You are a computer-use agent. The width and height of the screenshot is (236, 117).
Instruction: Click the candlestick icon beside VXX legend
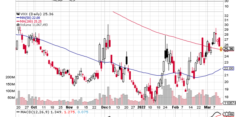coord(18,14)
